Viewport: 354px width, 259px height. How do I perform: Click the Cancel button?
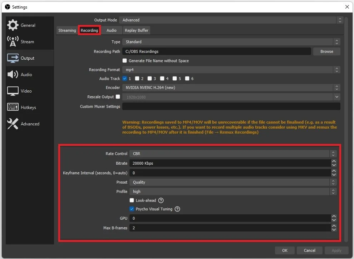[310, 250]
